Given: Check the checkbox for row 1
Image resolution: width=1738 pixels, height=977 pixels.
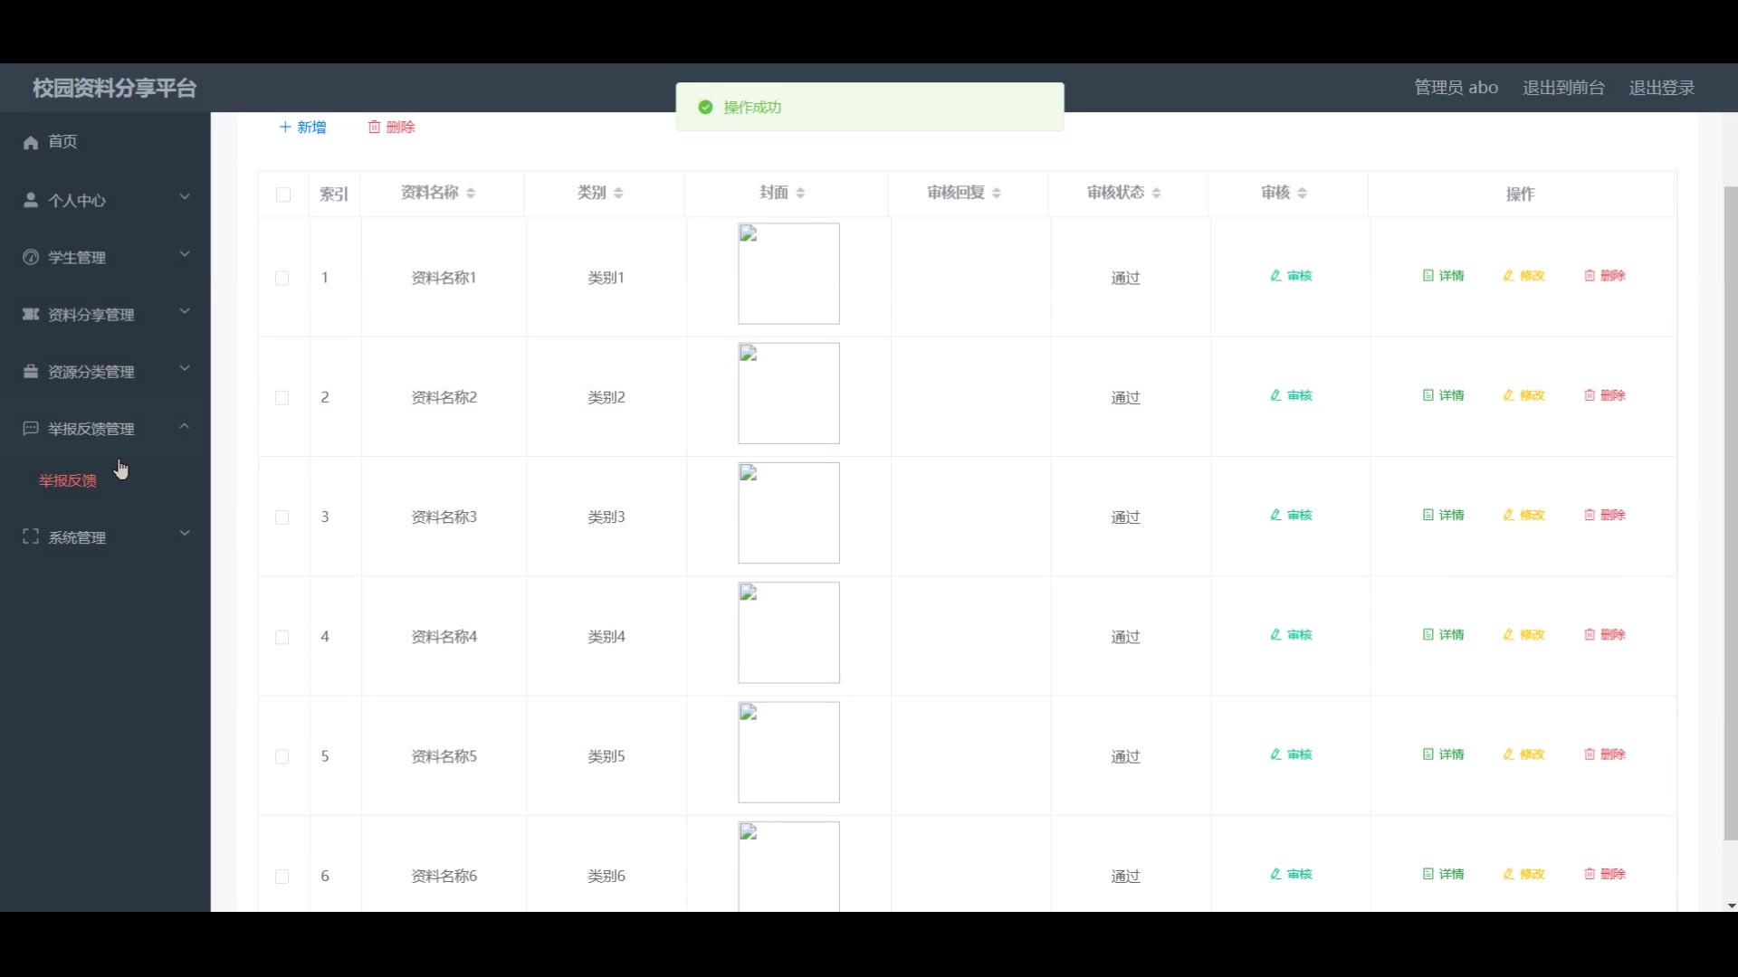Looking at the screenshot, I should (x=282, y=278).
